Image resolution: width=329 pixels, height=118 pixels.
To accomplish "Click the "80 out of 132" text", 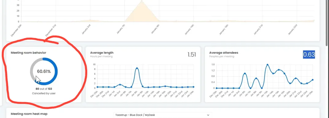I will [44, 89].
